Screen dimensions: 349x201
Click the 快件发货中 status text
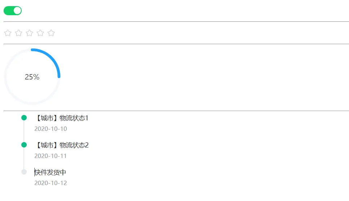tap(50, 172)
